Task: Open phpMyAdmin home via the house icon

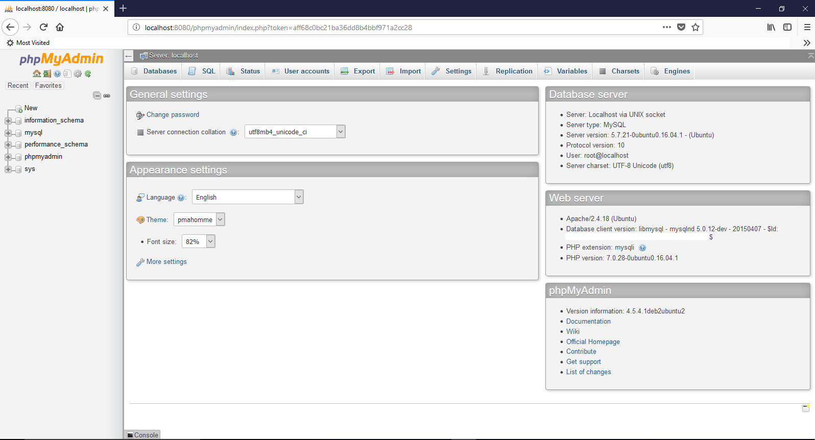Action: pyautogui.click(x=37, y=74)
